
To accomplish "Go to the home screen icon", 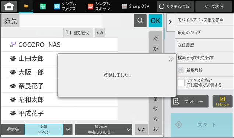I will (x=9, y=6).
